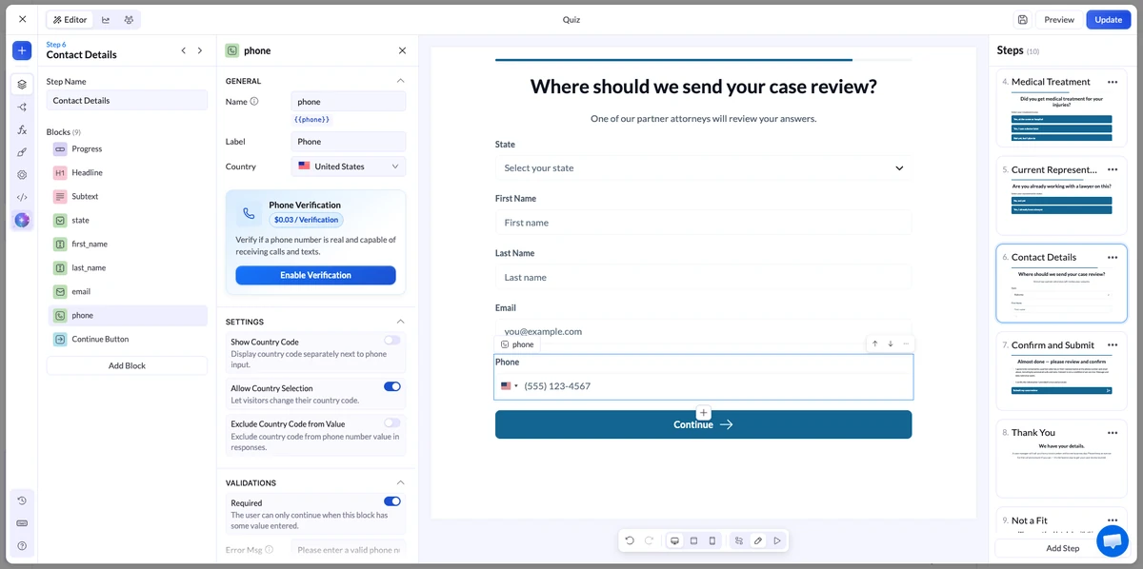Open the code embed icon in sidebar
This screenshot has height=569, width=1143.
22,197
